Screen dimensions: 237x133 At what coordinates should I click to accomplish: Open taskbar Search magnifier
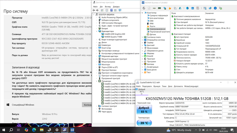coord(11,130)
